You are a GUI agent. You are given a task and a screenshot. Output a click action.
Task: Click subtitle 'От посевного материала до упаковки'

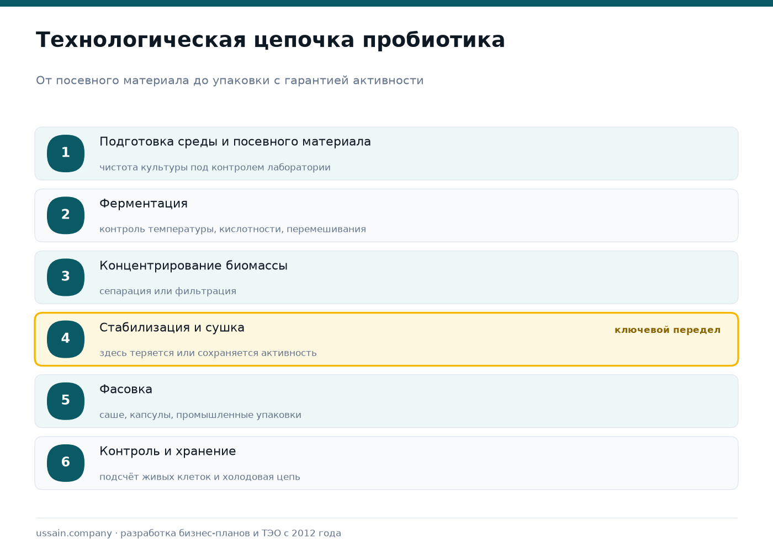click(x=153, y=81)
